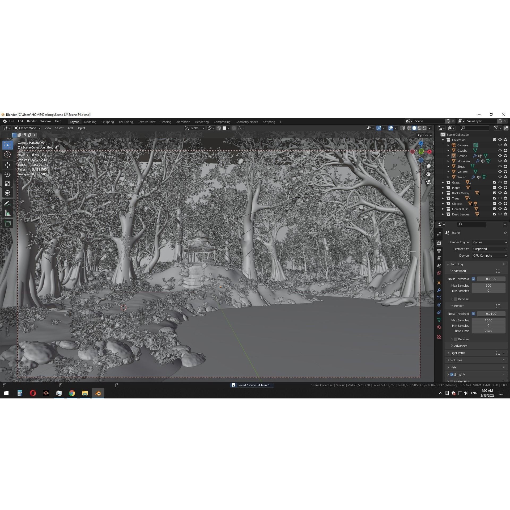This screenshot has width=510, height=510.
Task: Edit the Max Samples value of 1000
Action: pyautogui.click(x=488, y=320)
